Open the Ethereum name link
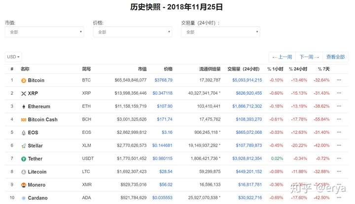The width and height of the screenshot is (355, 204). [39, 106]
